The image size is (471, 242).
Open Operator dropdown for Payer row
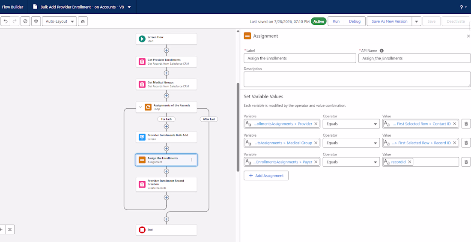coord(351,162)
